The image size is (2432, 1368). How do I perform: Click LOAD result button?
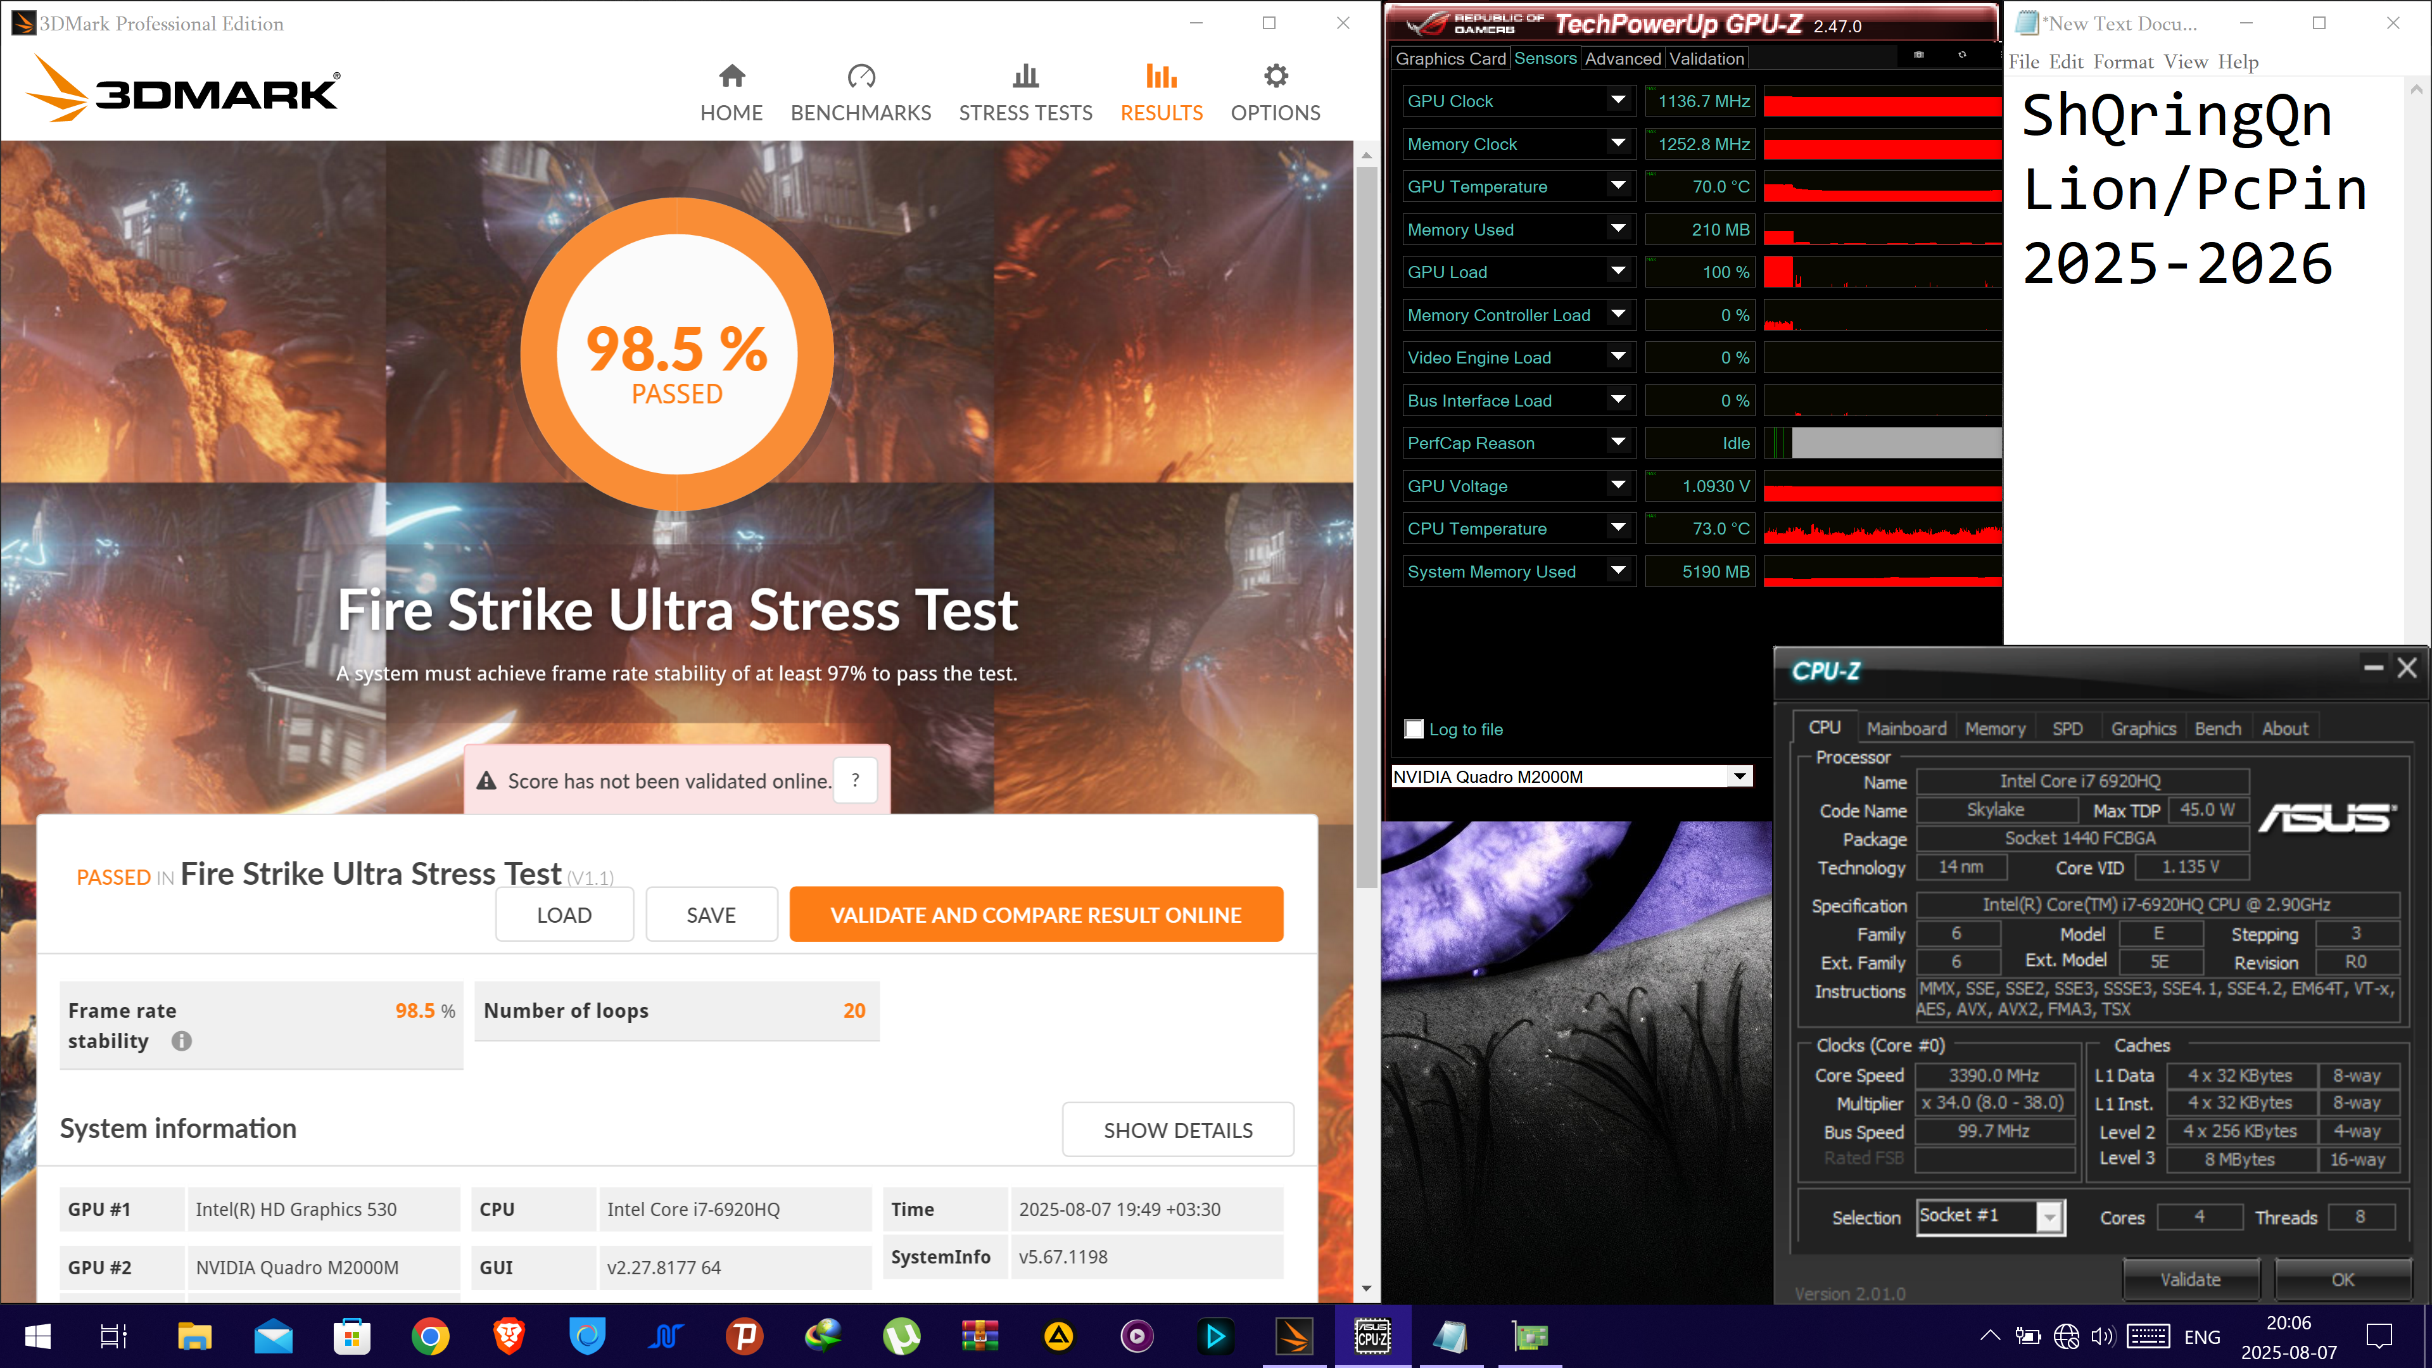coord(564,914)
